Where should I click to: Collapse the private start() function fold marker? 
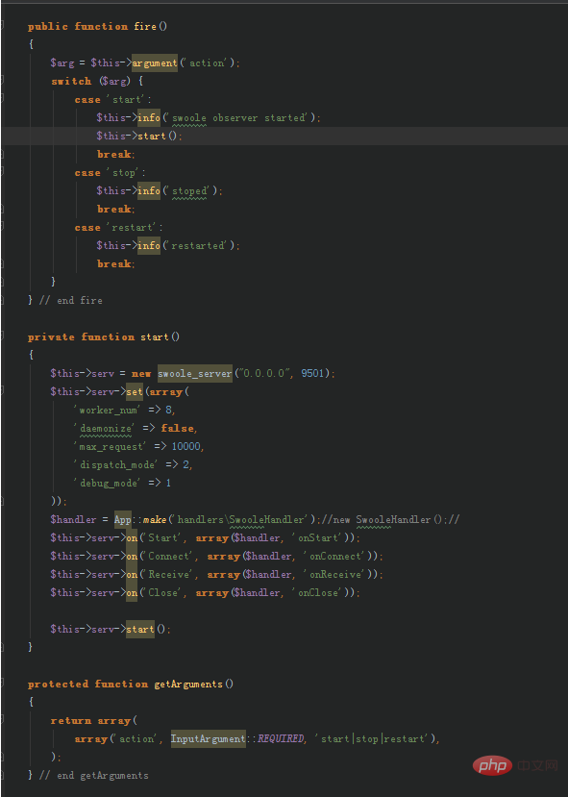point(2,336)
